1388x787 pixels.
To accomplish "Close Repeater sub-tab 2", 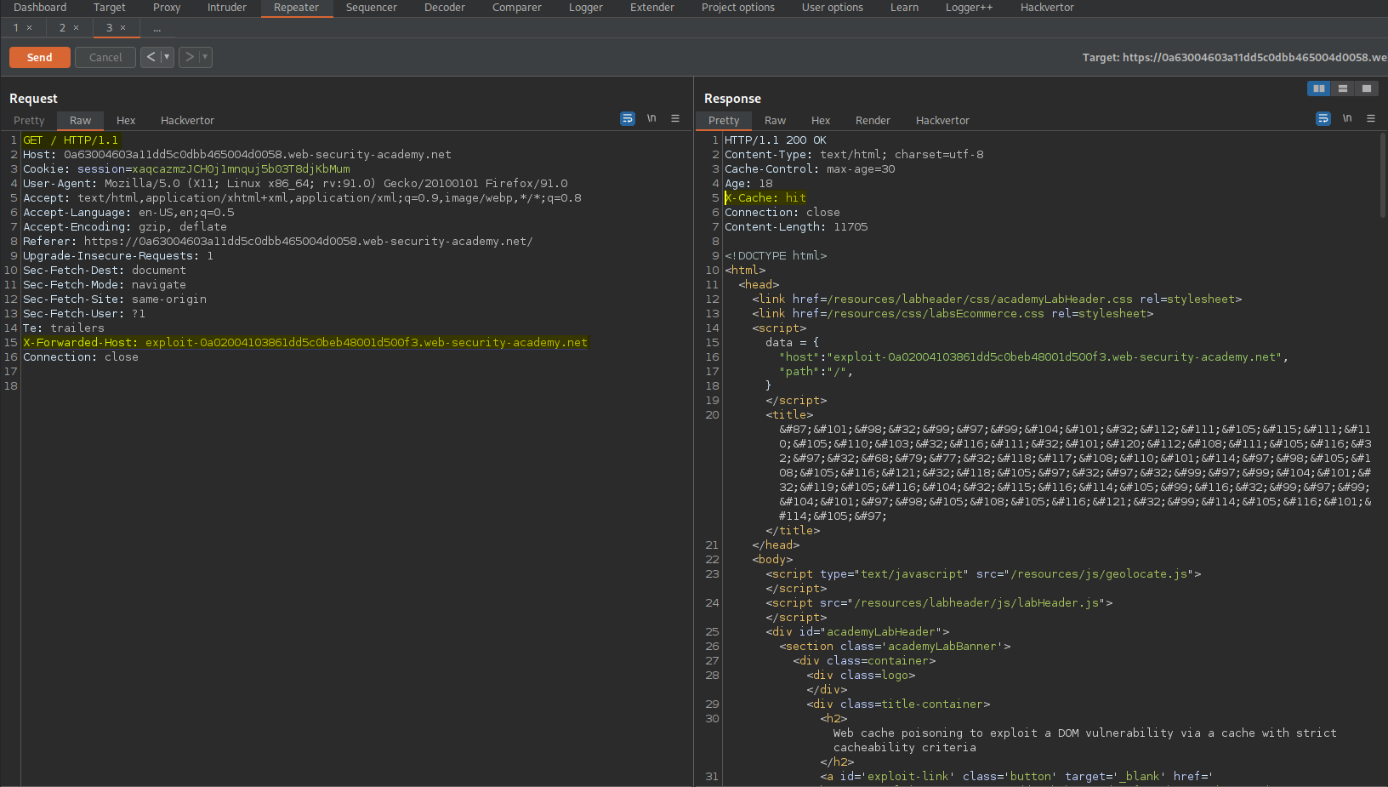I will click(77, 28).
